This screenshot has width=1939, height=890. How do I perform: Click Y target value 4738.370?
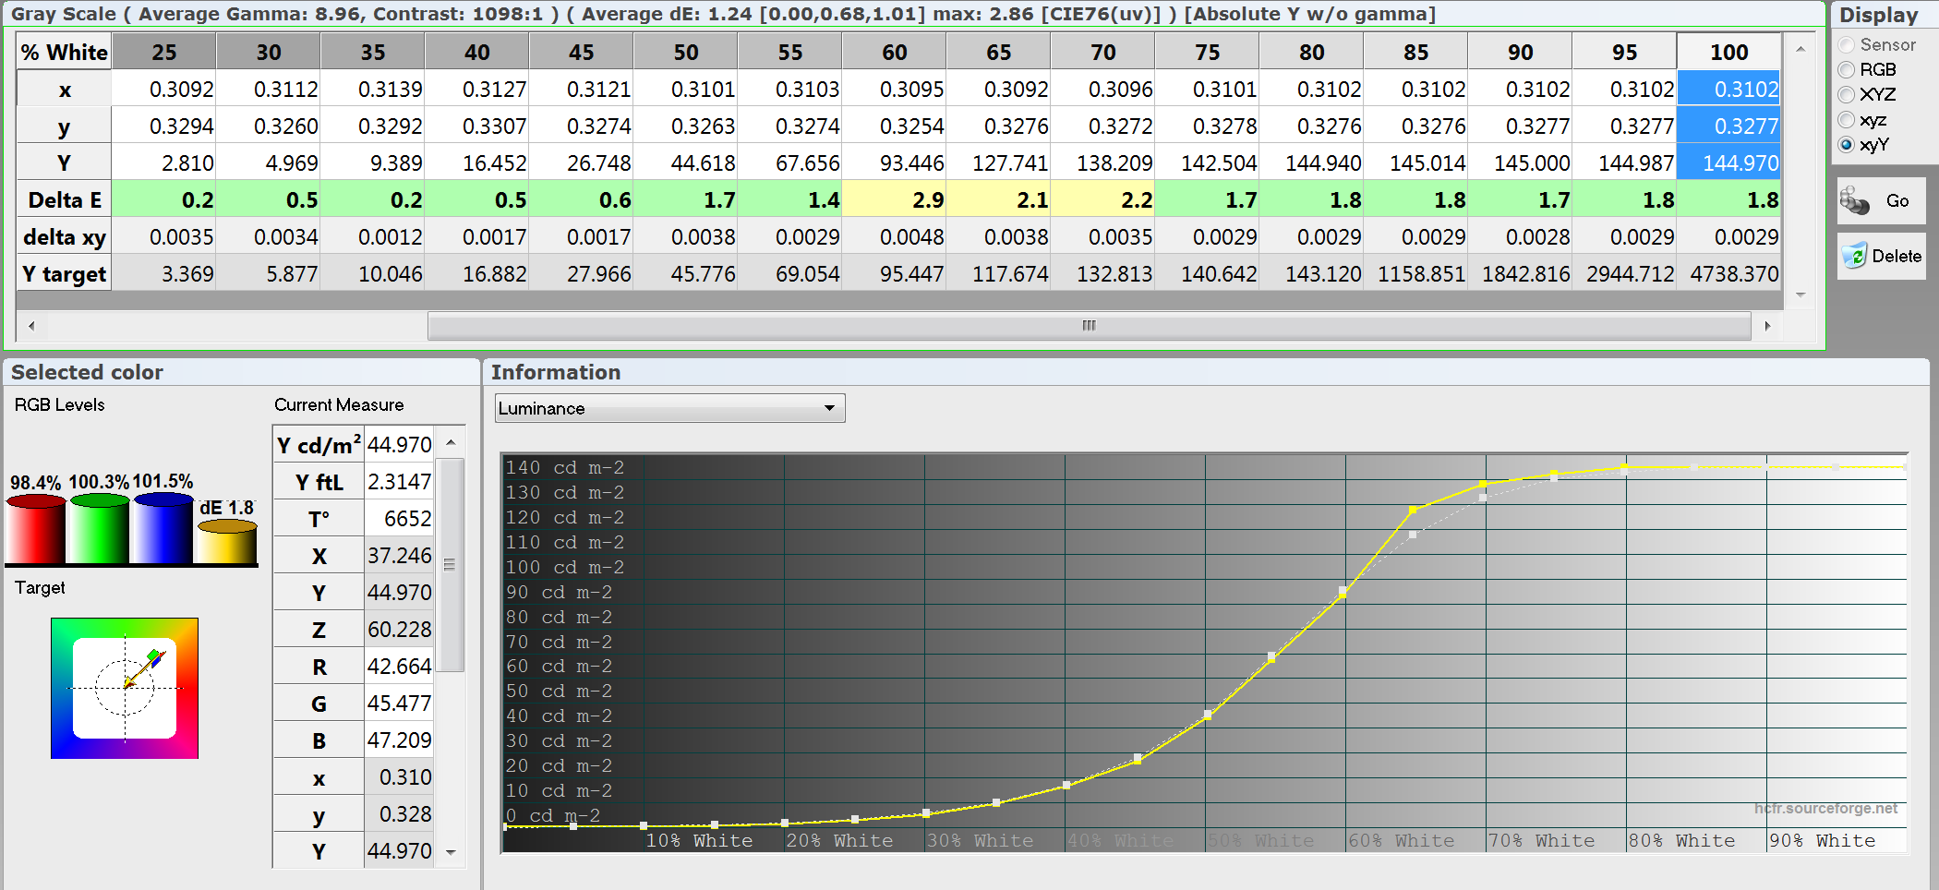click(1728, 273)
